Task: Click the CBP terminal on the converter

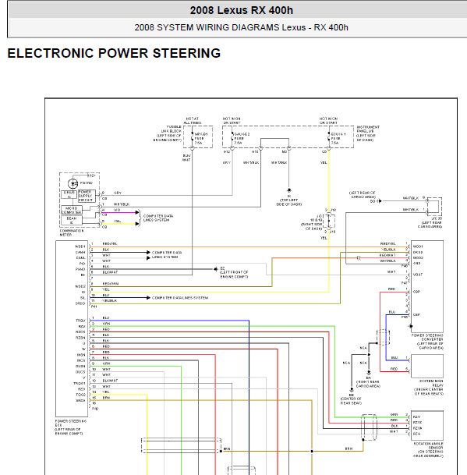Action: tap(417, 315)
